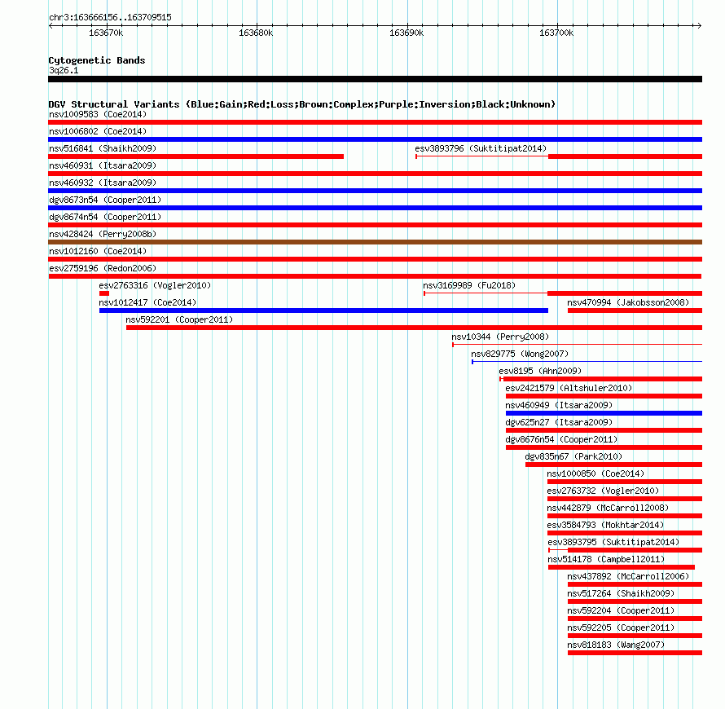Open dgv8674n54 (Cooper2011) variant
Screen dimensions: 725x709
pyautogui.click(x=105, y=217)
